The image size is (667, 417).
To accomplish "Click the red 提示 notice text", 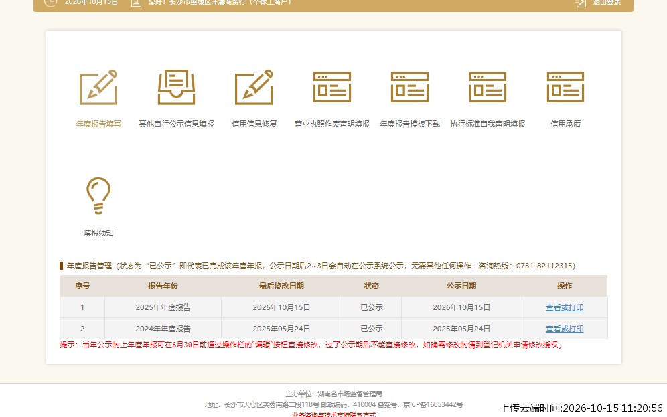I will (312, 345).
